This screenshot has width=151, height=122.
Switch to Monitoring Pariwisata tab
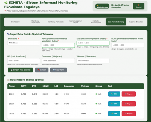click(x=56, y=22)
